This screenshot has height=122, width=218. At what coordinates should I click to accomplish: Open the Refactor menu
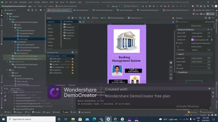click(x=45, y=2)
